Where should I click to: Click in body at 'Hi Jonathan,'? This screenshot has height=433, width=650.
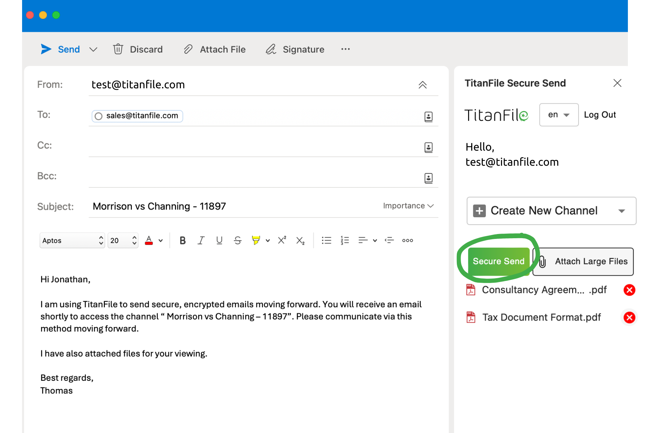tap(65, 279)
